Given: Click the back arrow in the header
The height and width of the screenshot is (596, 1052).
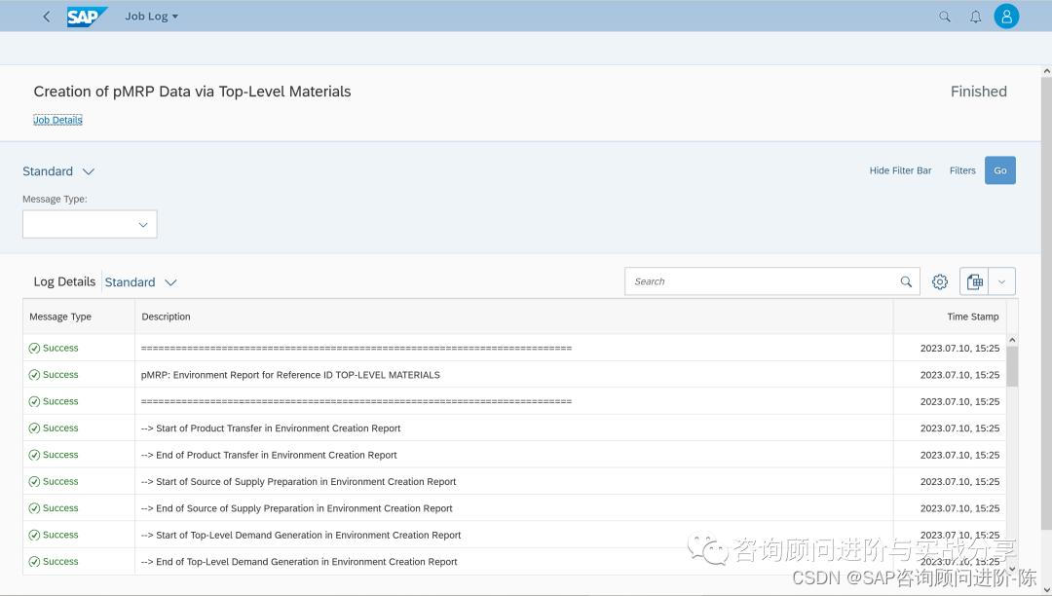Looking at the screenshot, I should pyautogui.click(x=47, y=17).
